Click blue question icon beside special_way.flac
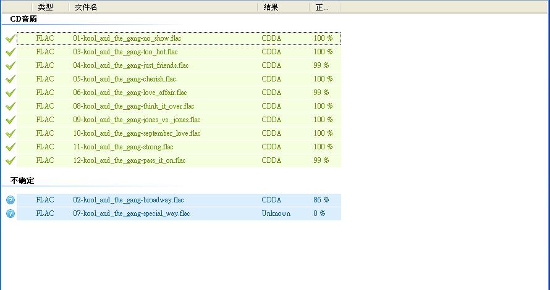The image size is (550, 290). click(x=11, y=213)
